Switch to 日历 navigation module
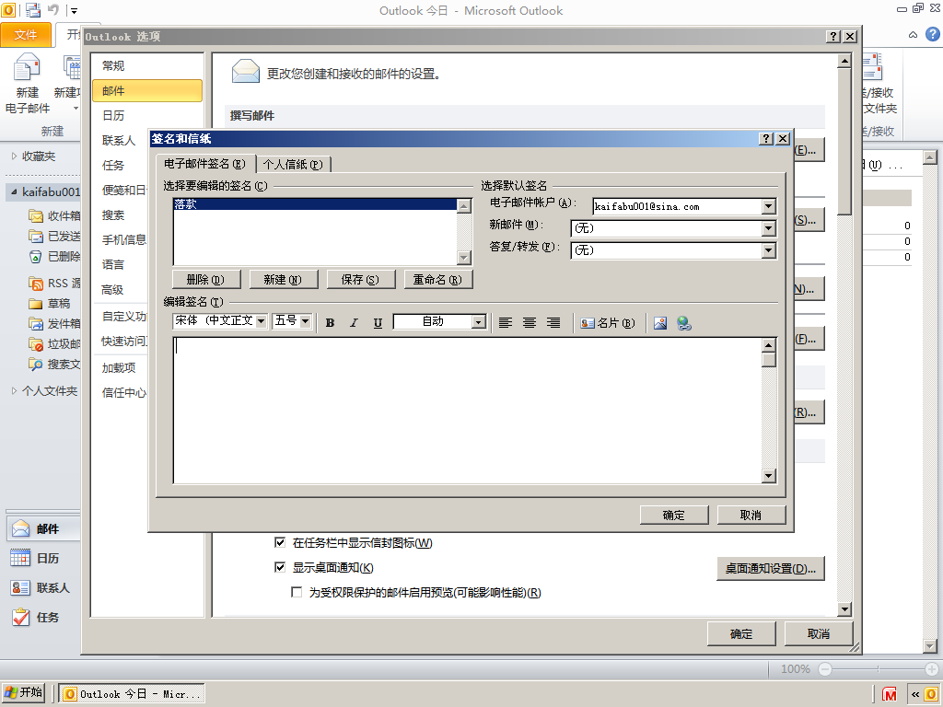943x707 pixels. click(43, 558)
